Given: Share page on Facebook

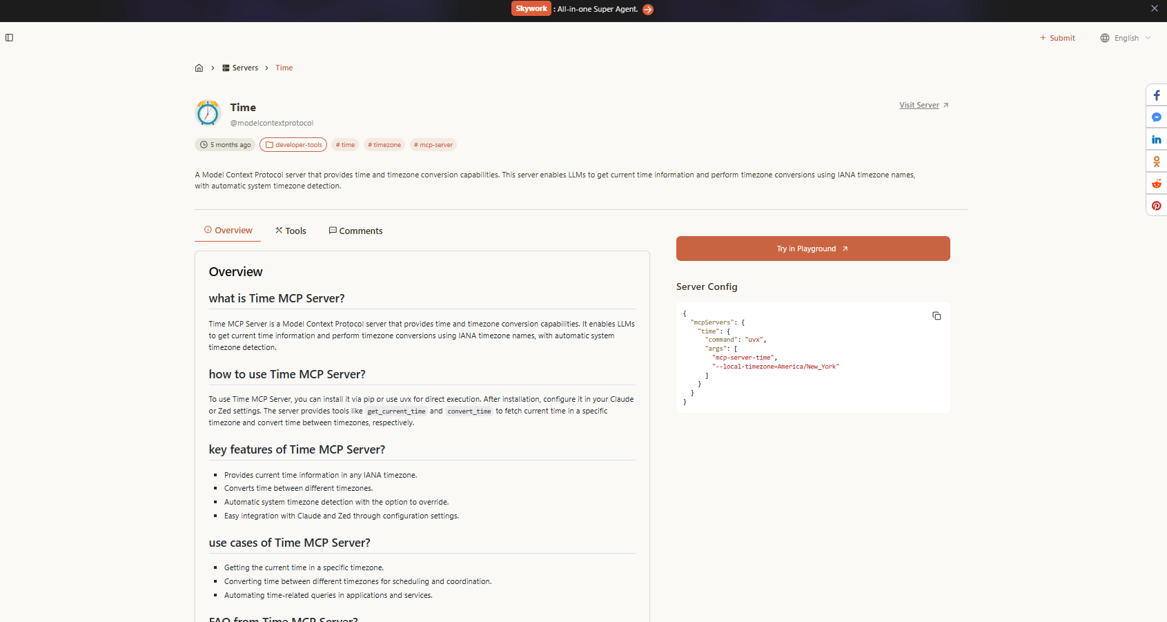Looking at the screenshot, I should click(1157, 95).
